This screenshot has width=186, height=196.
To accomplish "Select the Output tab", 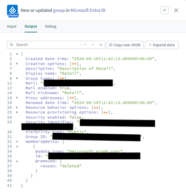I will point(31,26).
